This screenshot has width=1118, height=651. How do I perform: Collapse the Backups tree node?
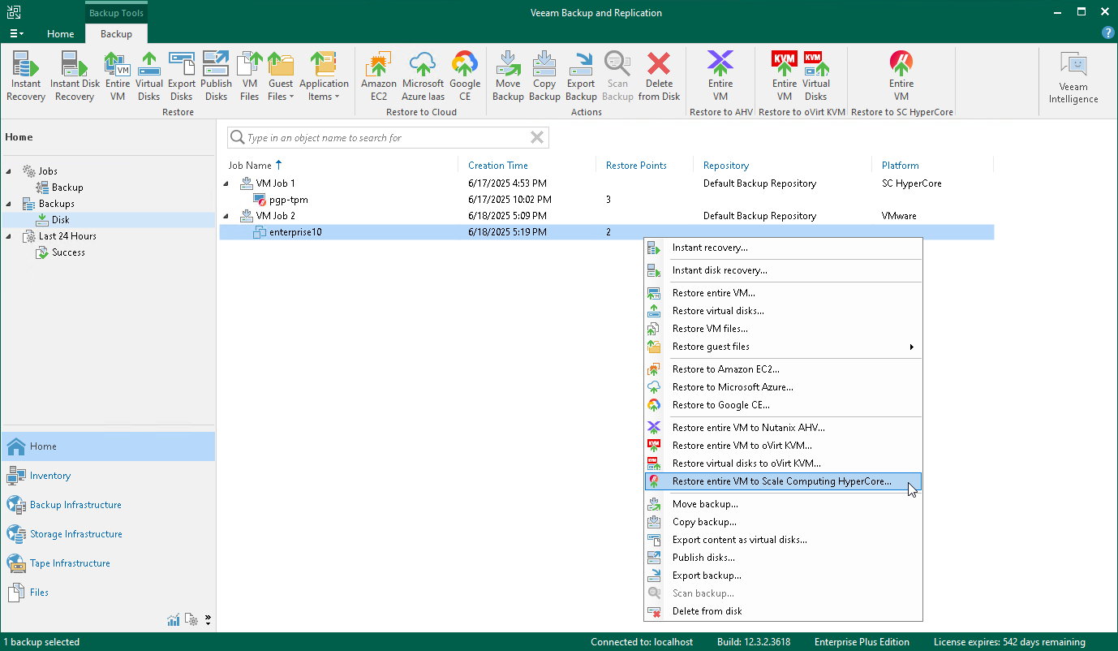(x=10, y=204)
